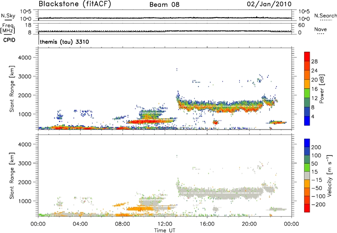Image resolution: width=337 pixels, height=233 pixels.
Task: Pick the green 12–16 dB power colorbar segment
Action: [307, 93]
